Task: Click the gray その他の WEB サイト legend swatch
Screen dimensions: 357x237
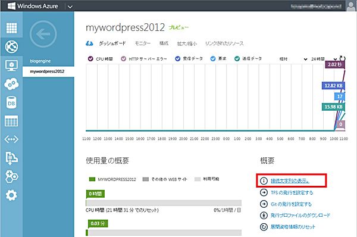Action: tap(146, 179)
